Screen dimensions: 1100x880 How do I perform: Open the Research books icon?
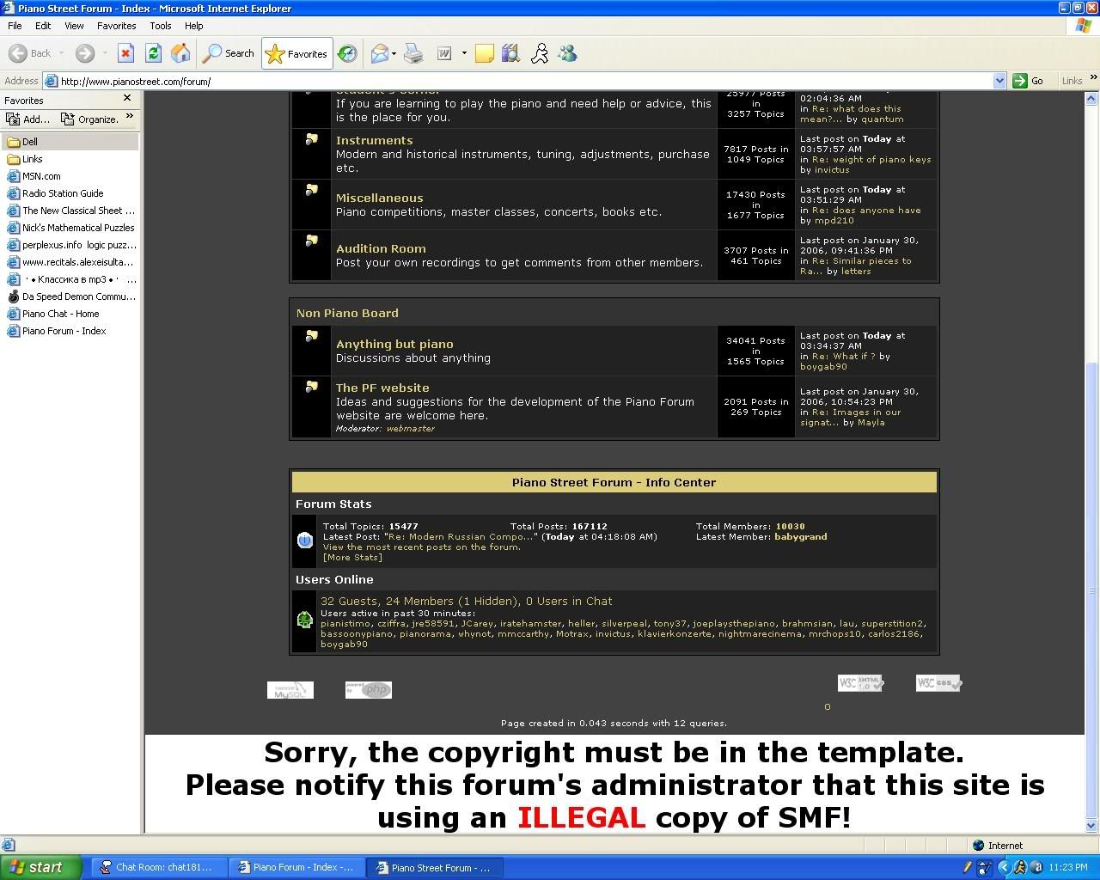[x=511, y=53]
